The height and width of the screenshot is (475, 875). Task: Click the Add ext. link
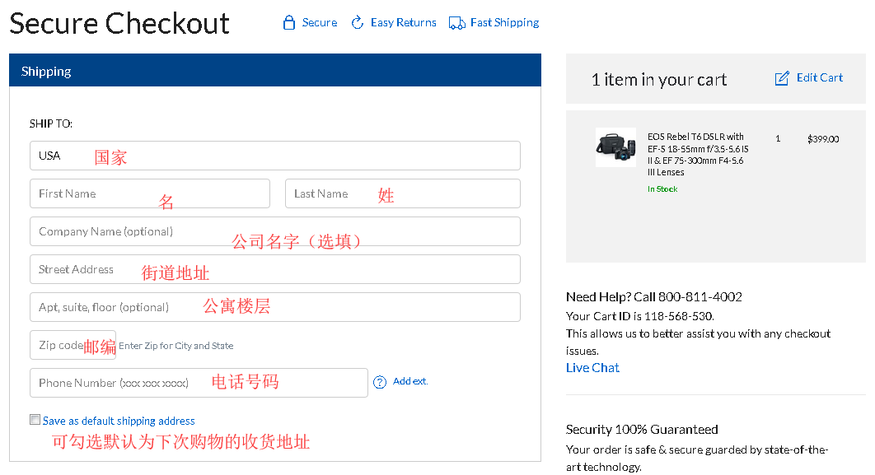tap(410, 381)
